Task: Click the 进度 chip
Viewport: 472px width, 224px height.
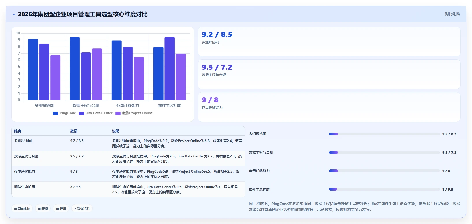Action: click(61, 208)
